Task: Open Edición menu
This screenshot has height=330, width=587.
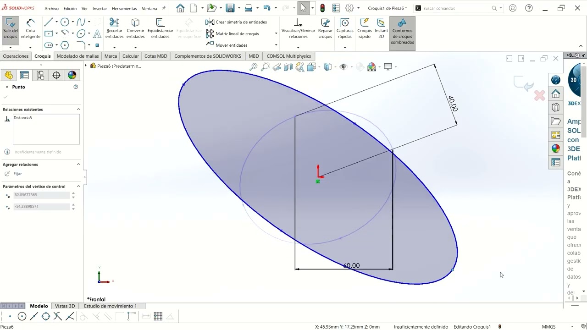Action: coord(70,9)
